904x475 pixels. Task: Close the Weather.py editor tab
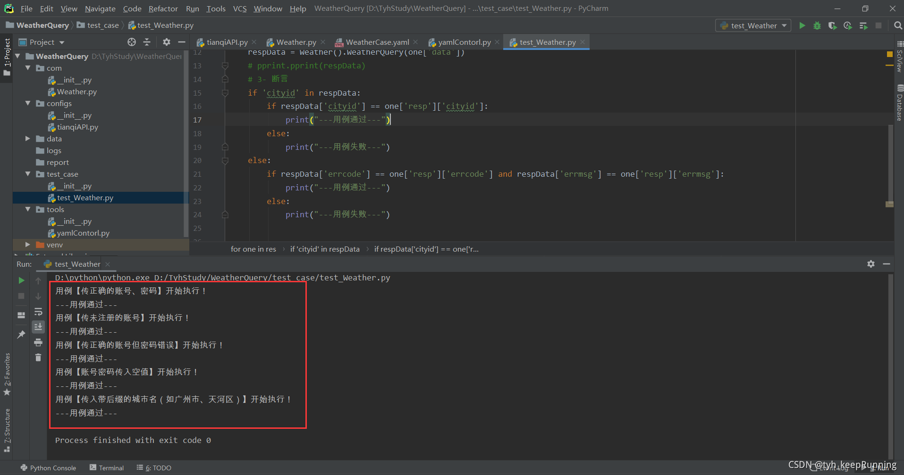[x=323, y=42]
